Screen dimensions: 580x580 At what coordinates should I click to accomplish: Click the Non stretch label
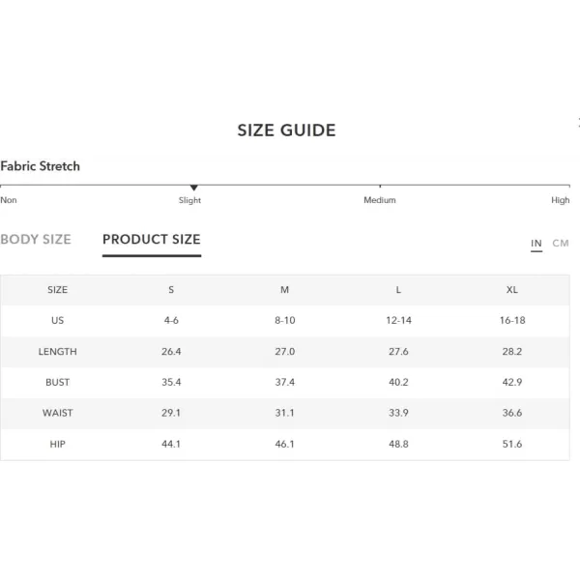pos(9,200)
